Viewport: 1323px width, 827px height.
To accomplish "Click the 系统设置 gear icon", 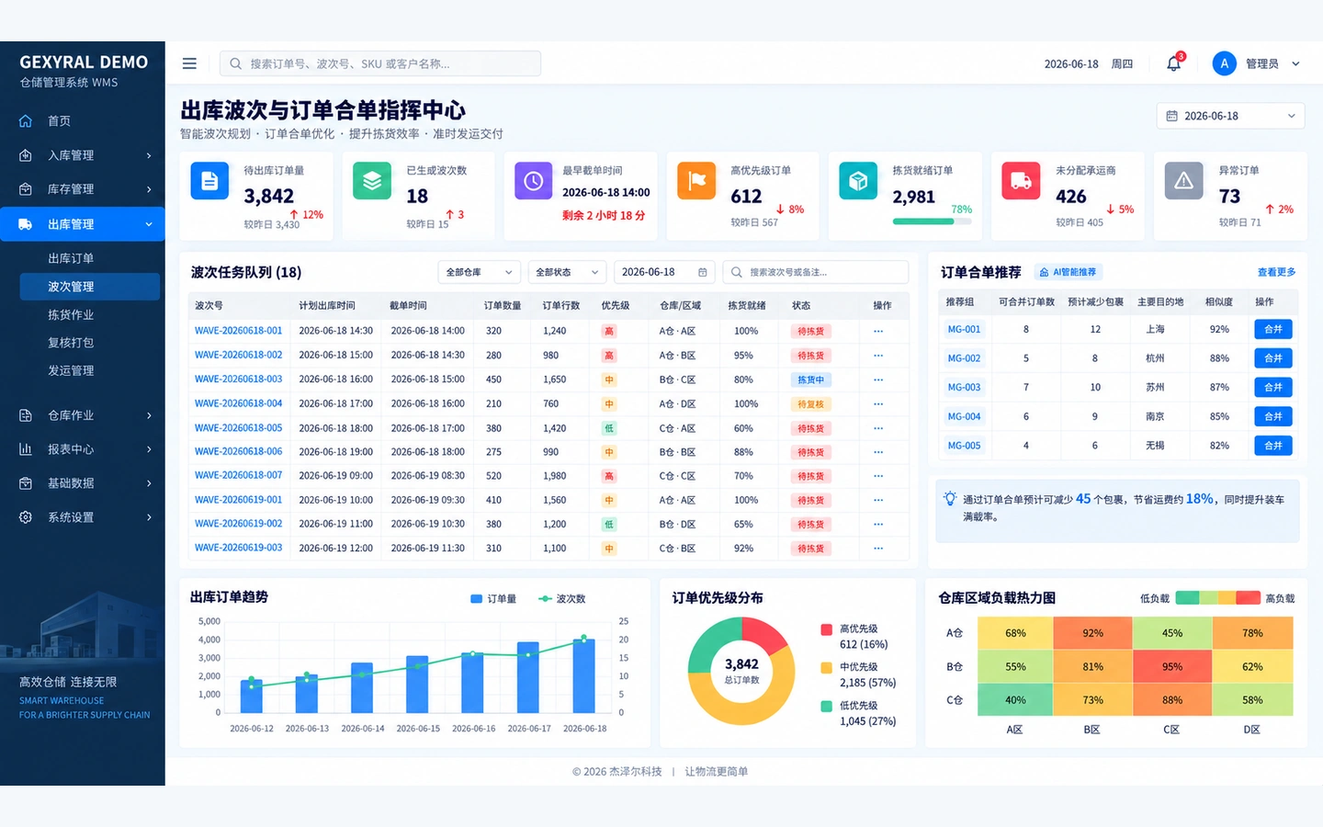I will (x=26, y=517).
